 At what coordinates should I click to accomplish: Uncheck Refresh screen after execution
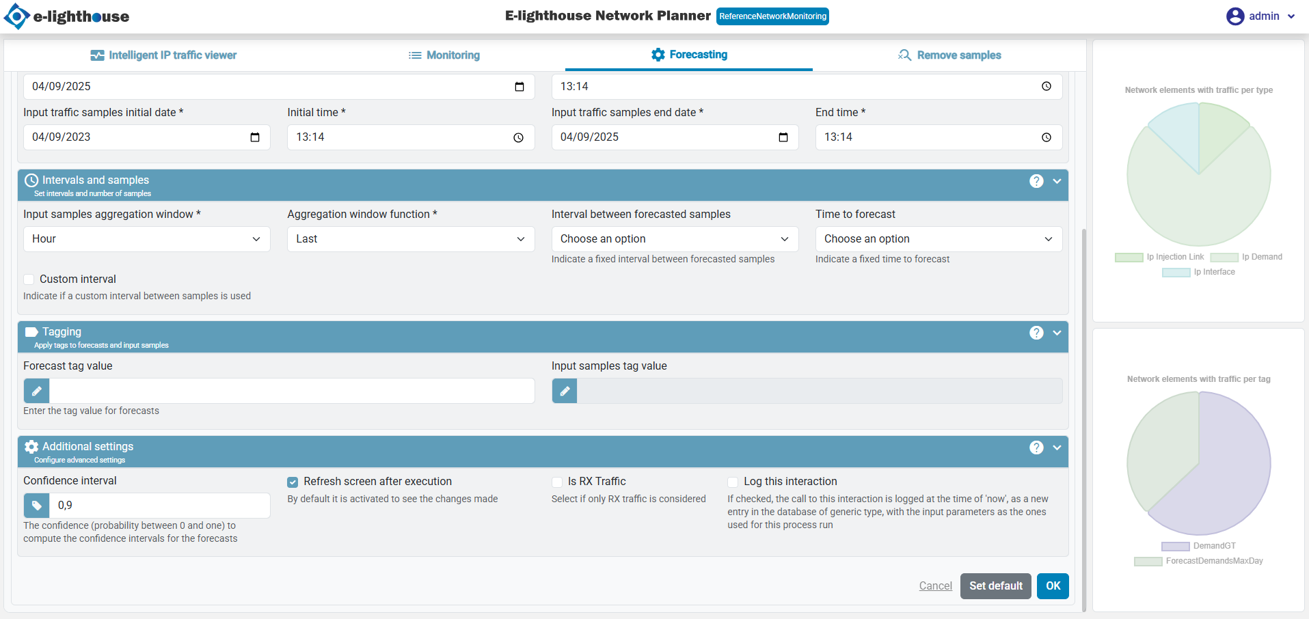tap(293, 482)
